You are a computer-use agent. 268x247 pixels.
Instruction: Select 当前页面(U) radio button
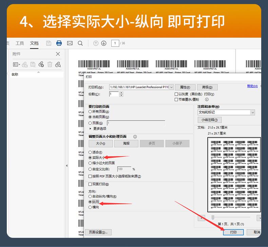coord(90,117)
